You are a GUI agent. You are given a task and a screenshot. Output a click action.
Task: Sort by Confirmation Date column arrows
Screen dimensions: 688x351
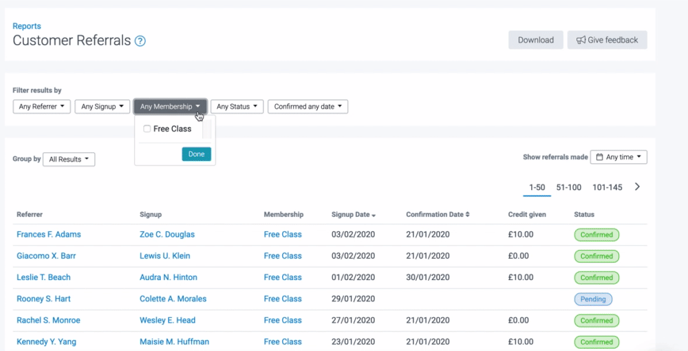click(468, 215)
